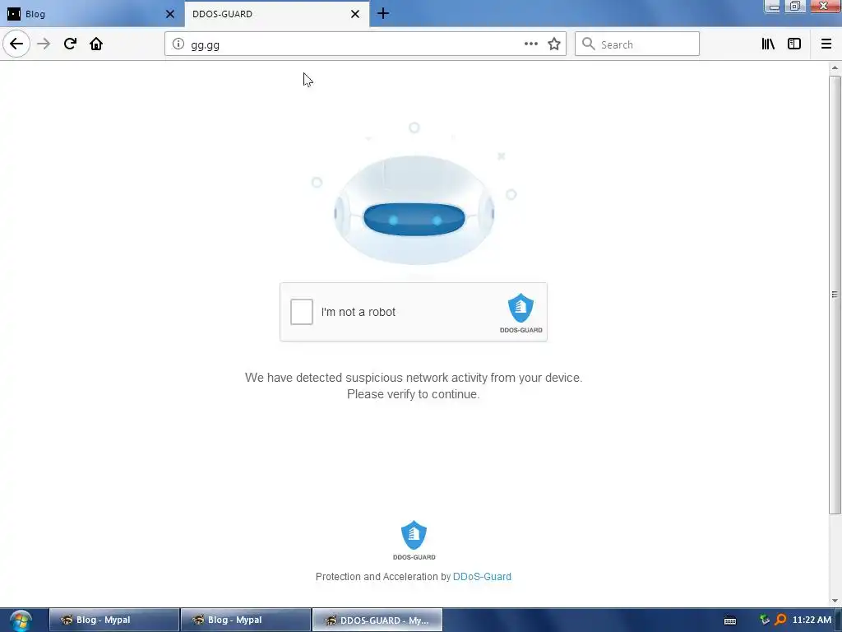
Task: Check the I'm not a robot box
Action: 302,312
